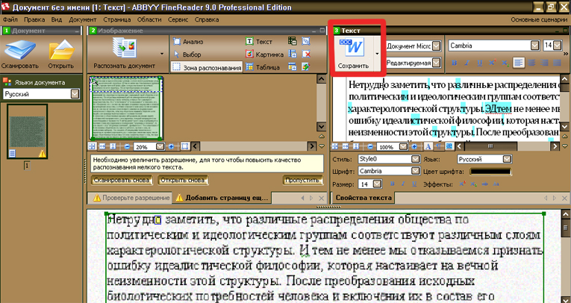Close the Свойства текста panel
The width and height of the screenshot is (571, 303).
(x=564, y=198)
